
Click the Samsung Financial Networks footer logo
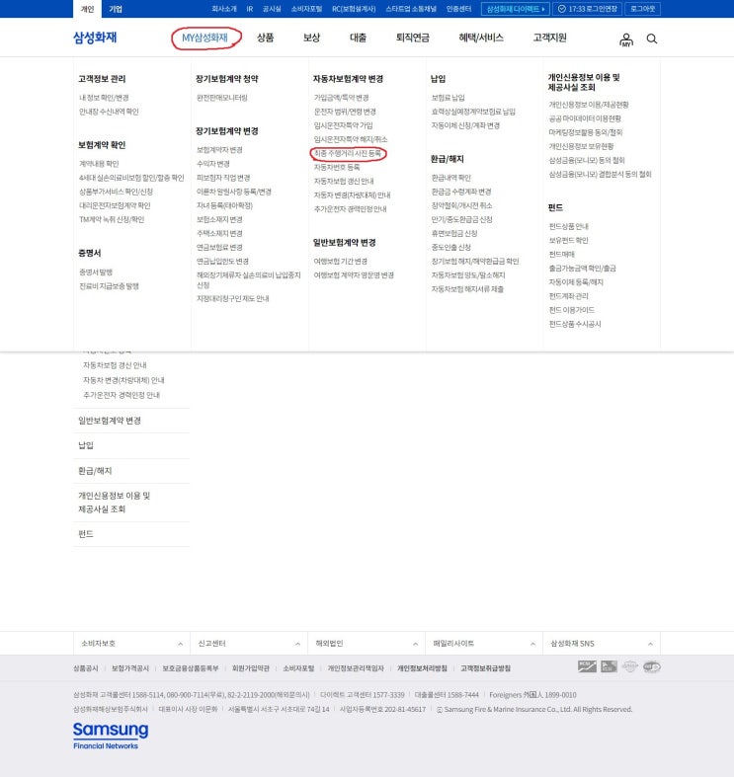tap(111, 736)
